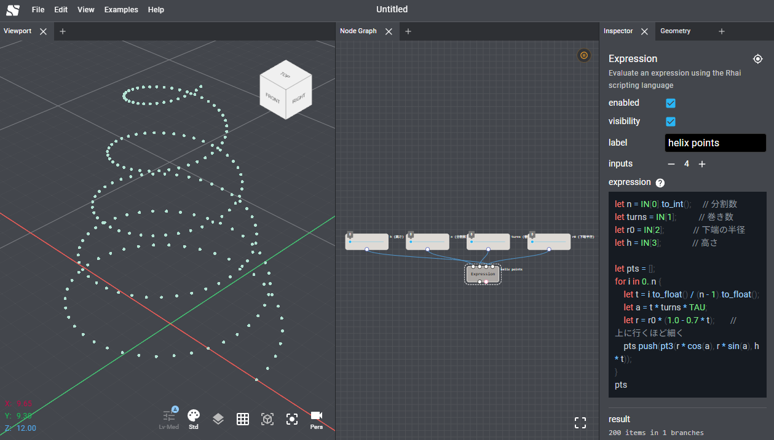
Task: Click the orange pause button in the Node Graph
Action: coord(584,55)
